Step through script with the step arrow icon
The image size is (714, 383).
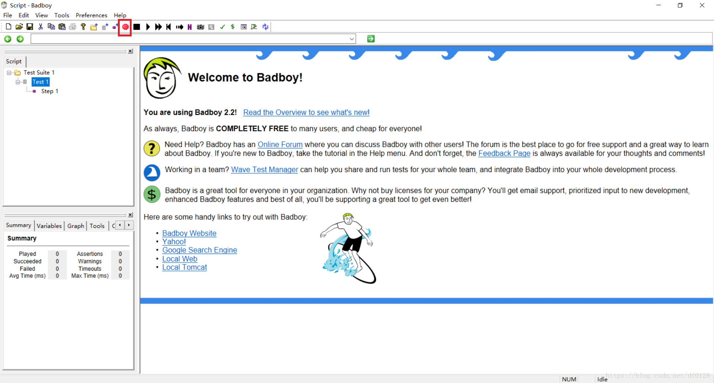point(180,27)
